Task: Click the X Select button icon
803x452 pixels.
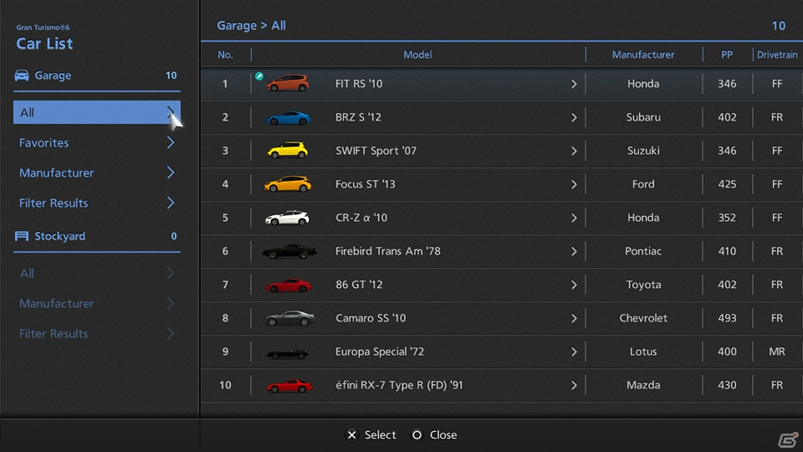Action: click(x=352, y=434)
